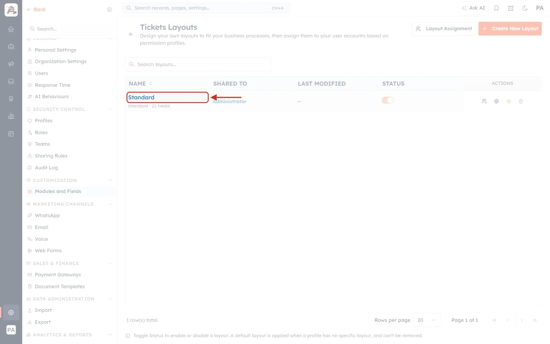550x344 pixels.
Task: Open the Standard layout link
Action: coord(141,97)
